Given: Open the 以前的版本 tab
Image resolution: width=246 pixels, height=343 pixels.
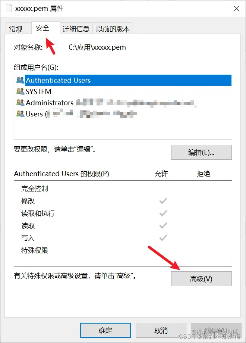Looking at the screenshot, I should [113, 29].
